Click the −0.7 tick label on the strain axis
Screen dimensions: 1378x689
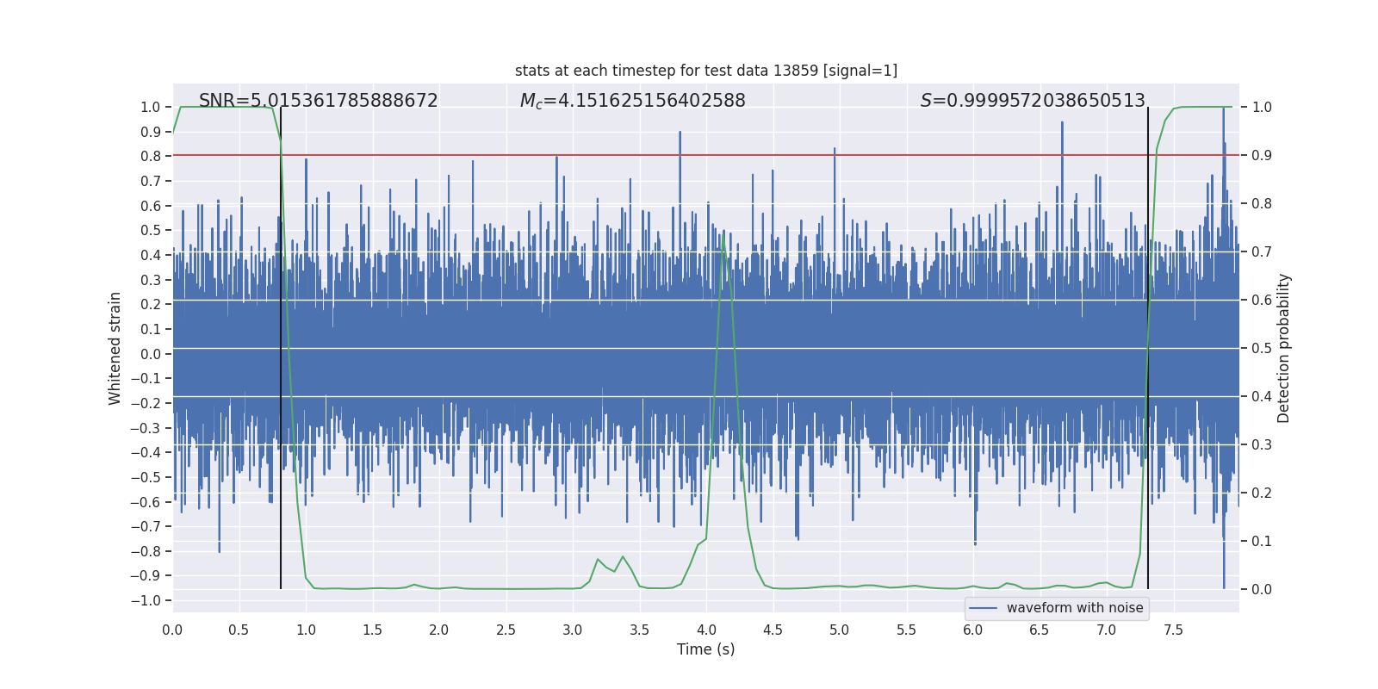click(146, 527)
